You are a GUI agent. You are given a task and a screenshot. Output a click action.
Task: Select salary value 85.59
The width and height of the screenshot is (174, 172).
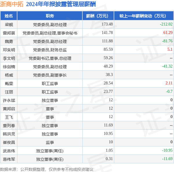(x=108, y=49)
